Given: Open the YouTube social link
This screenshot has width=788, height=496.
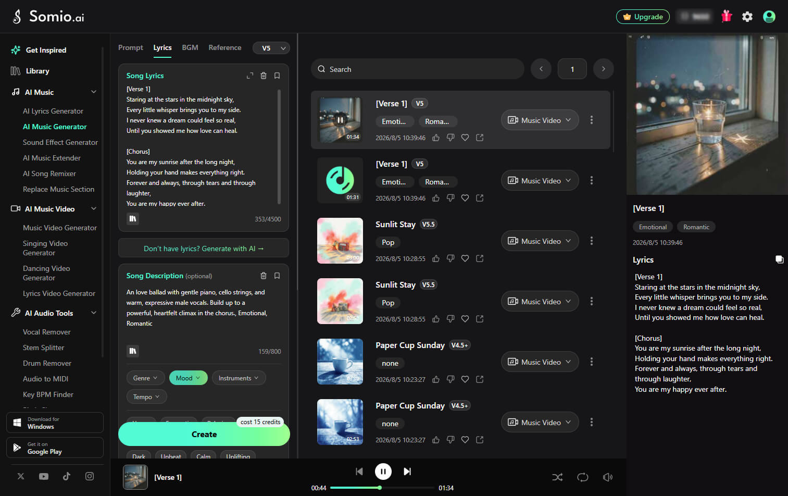Looking at the screenshot, I should pyautogui.click(x=44, y=476).
